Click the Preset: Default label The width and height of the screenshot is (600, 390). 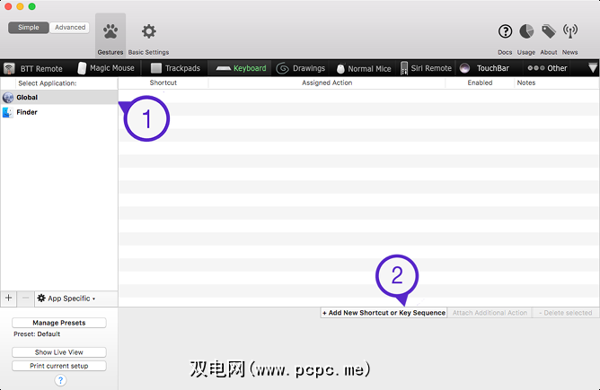[x=37, y=334]
